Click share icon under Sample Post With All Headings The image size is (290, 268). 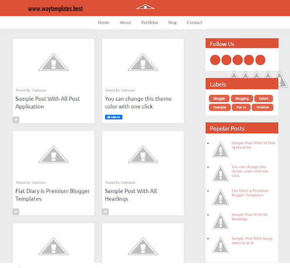105,212
